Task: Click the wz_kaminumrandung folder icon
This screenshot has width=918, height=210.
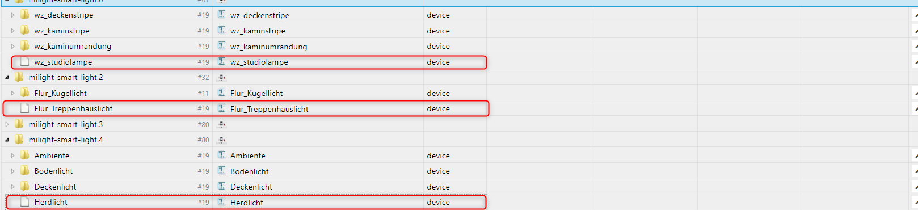Action: (24, 46)
